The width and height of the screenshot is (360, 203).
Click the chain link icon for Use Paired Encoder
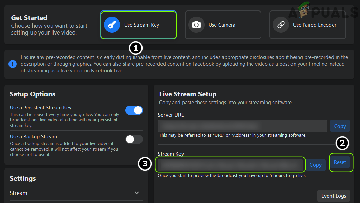281,24
